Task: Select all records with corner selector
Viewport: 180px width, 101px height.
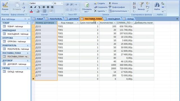Action: 33,23
